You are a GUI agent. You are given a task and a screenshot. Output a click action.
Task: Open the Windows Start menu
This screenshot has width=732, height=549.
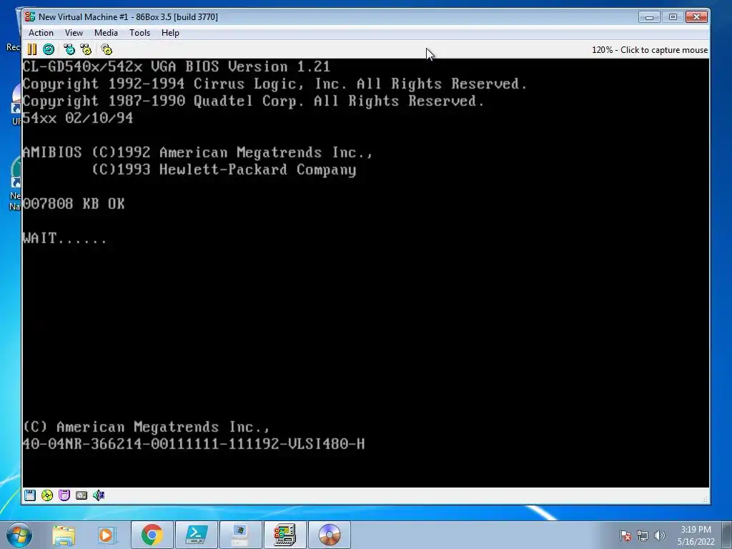(19, 535)
